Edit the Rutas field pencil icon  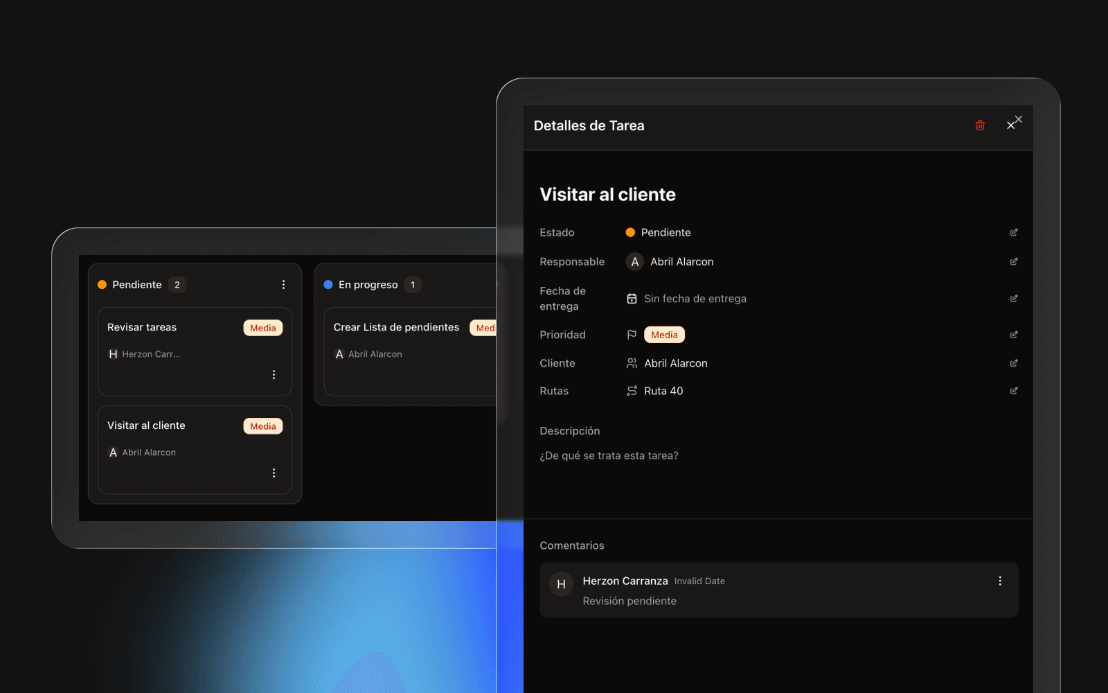(x=1014, y=391)
